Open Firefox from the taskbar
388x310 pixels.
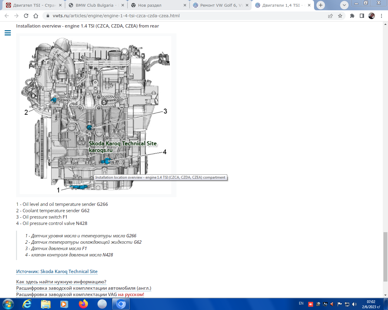(x=83, y=304)
